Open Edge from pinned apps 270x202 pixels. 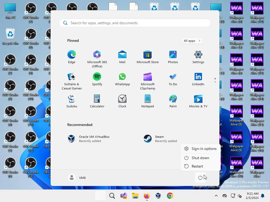click(x=72, y=57)
